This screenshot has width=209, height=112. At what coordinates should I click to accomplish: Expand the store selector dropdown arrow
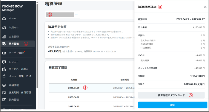(x=76, y=15)
